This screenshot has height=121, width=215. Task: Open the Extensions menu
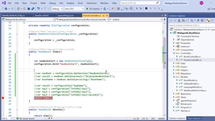click(x=91, y=3)
